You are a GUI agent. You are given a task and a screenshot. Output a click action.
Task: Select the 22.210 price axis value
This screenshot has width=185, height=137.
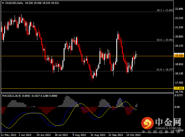click(x=179, y=18)
